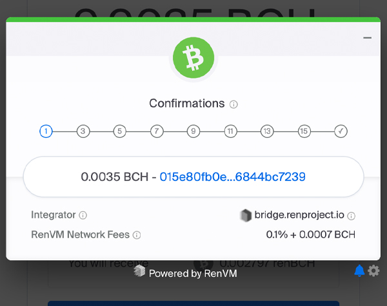
Task: Click the final checkmark step circle
Action: click(341, 131)
